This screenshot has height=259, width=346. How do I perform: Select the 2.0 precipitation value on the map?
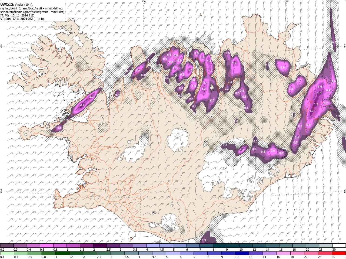coord(91,97)
